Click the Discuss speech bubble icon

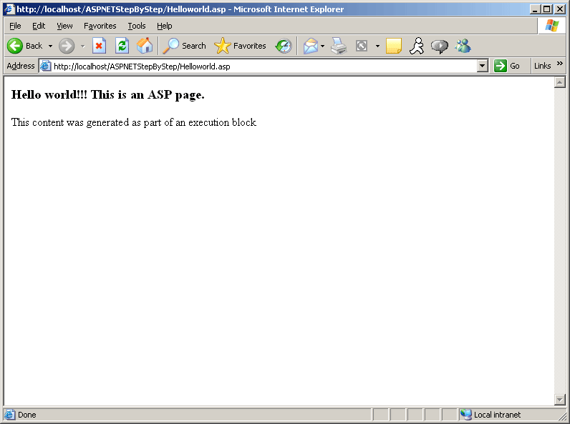point(440,46)
